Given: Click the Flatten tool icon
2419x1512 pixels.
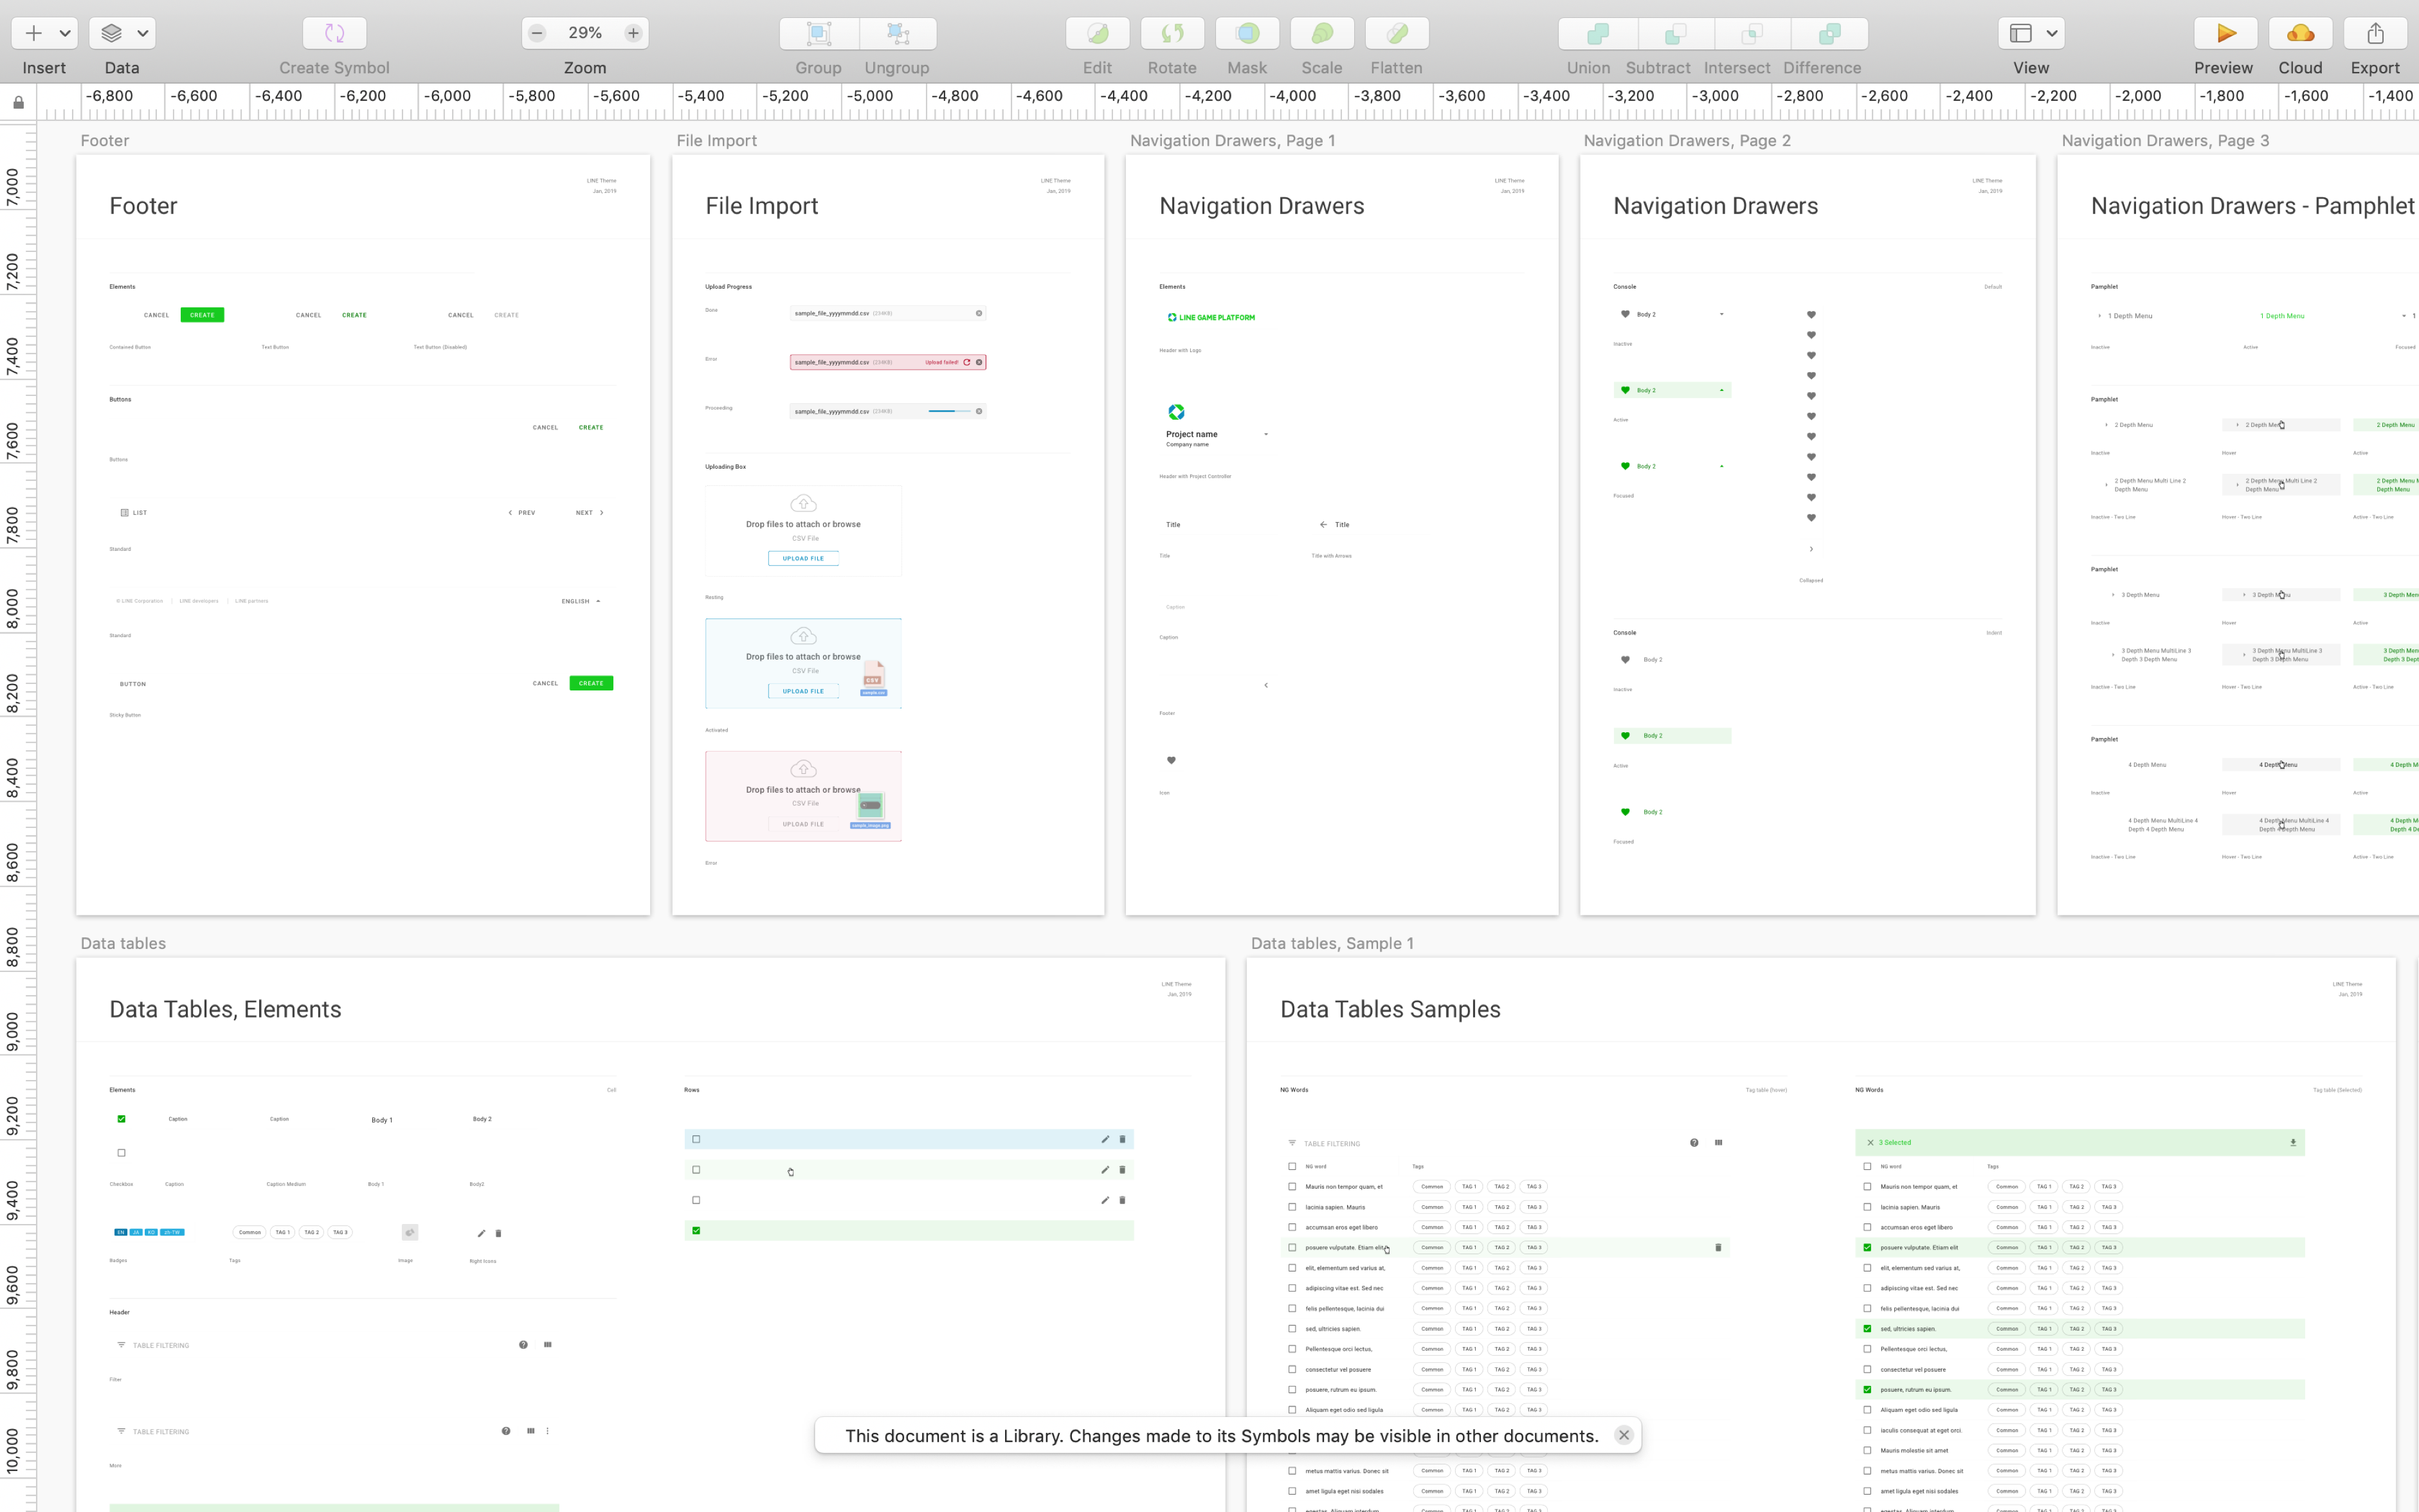Looking at the screenshot, I should click(1397, 33).
